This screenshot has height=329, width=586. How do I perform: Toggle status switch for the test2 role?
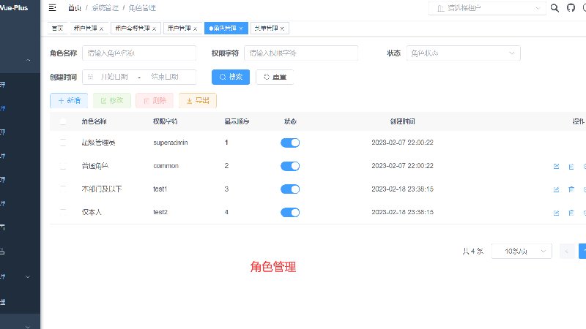pos(290,212)
